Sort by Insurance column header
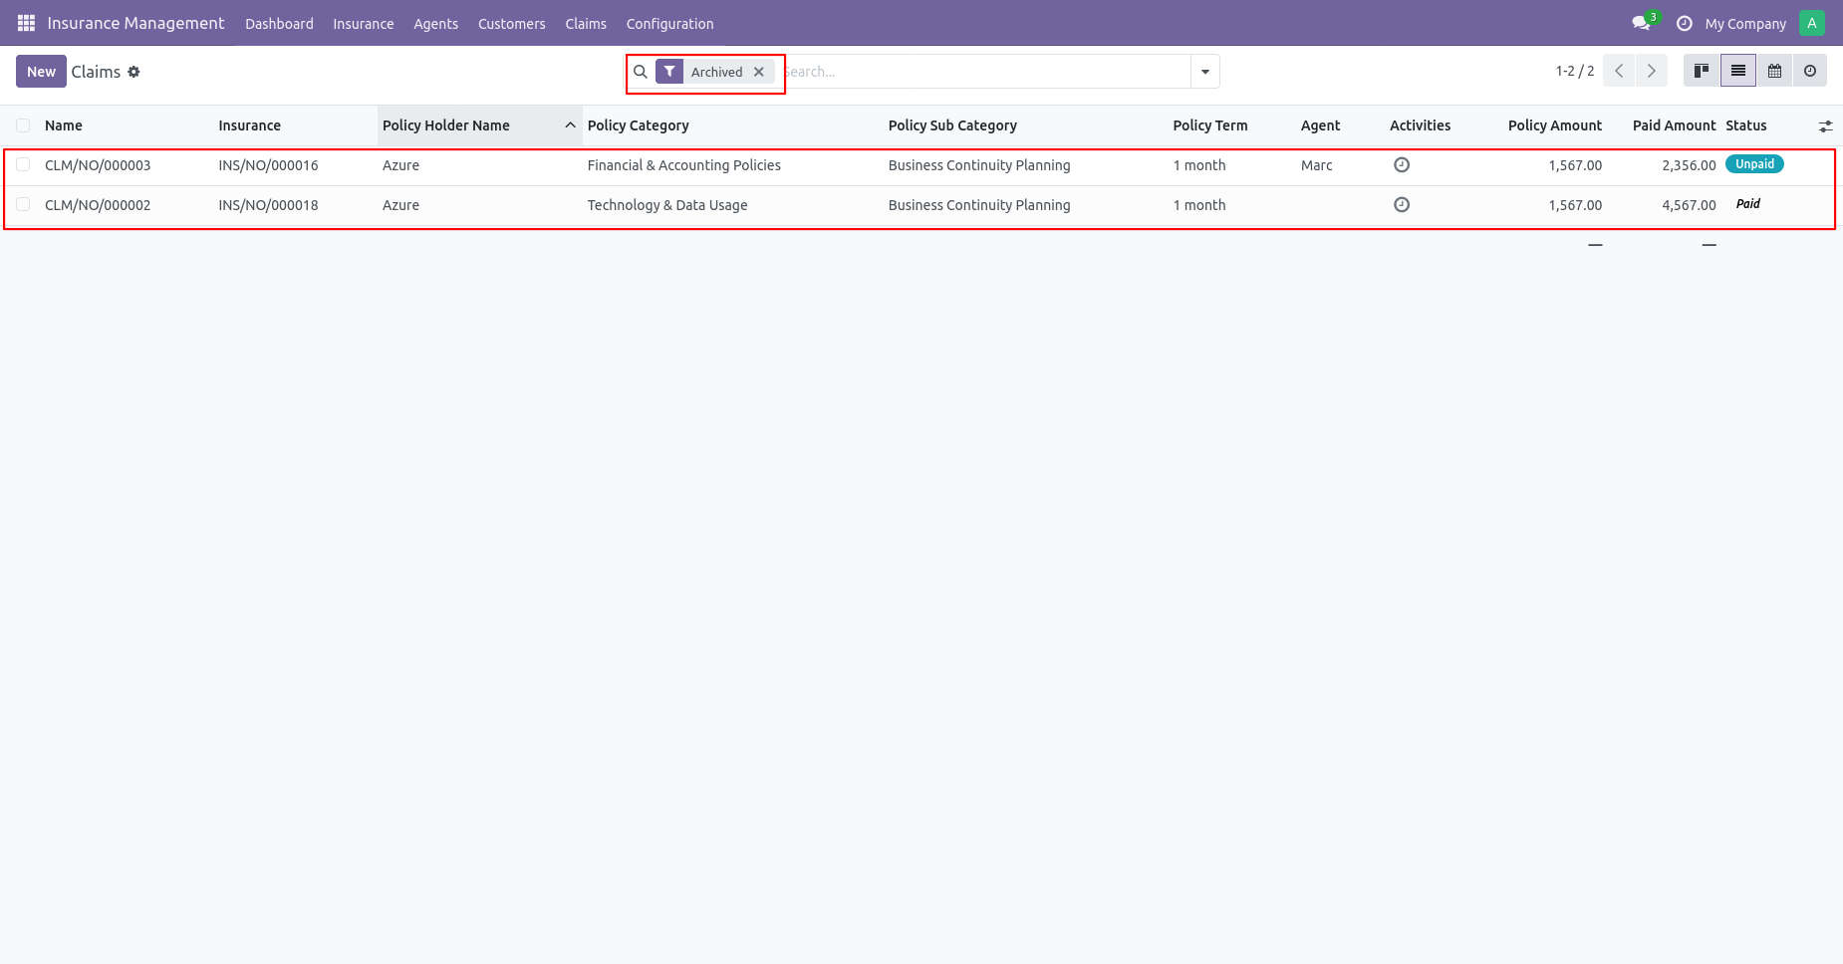1843x964 pixels. 249,125
